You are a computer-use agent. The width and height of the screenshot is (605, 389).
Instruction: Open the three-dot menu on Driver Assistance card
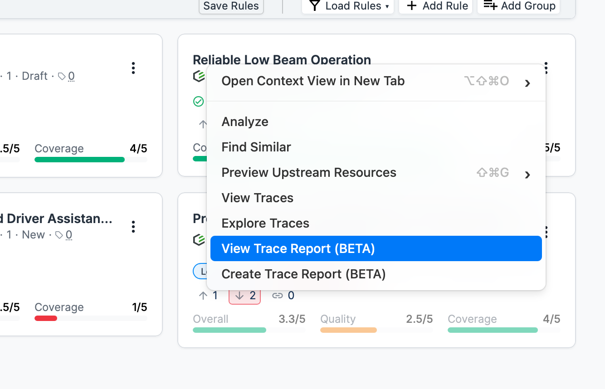133,227
